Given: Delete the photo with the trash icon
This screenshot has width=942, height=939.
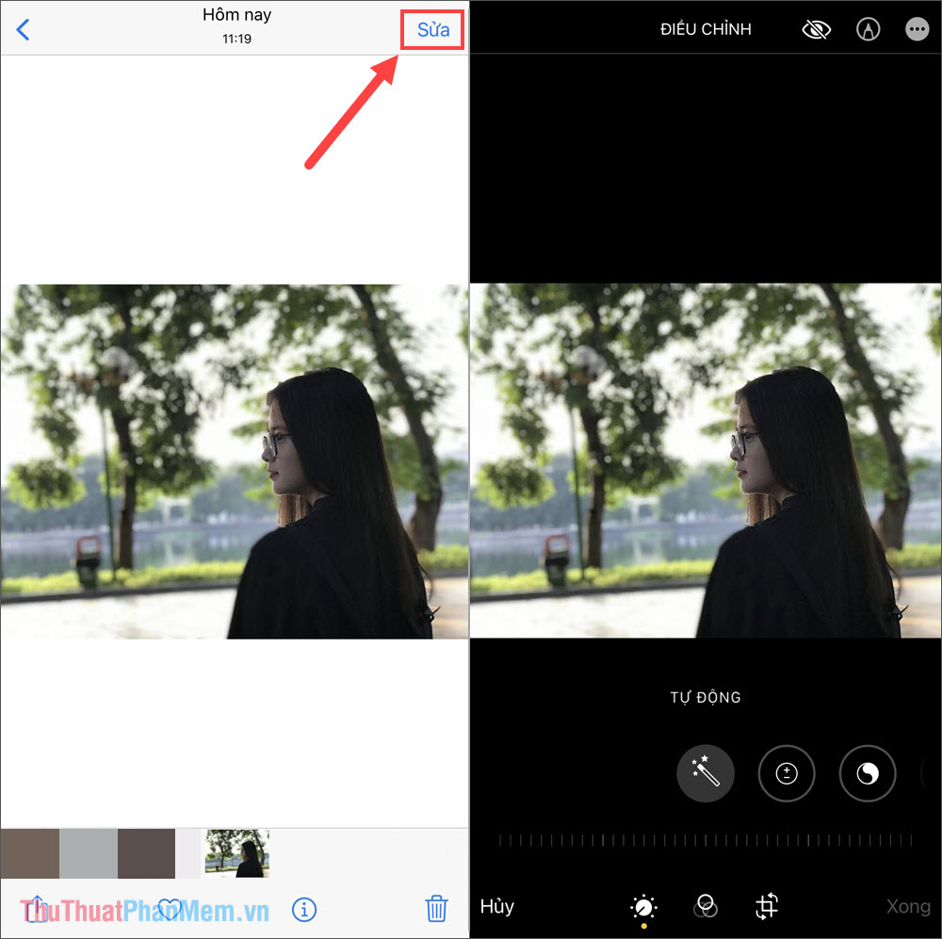Looking at the screenshot, I should (436, 909).
